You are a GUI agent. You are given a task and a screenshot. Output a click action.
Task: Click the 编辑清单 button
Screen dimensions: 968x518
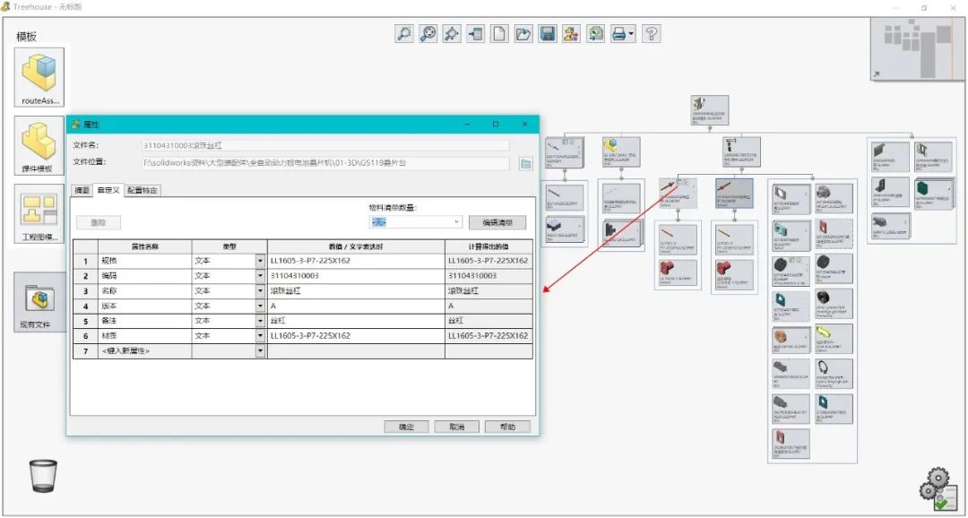(497, 222)
